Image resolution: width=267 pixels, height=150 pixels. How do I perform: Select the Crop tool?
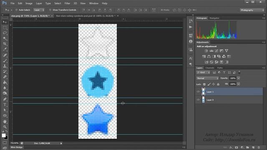[5, 44]
